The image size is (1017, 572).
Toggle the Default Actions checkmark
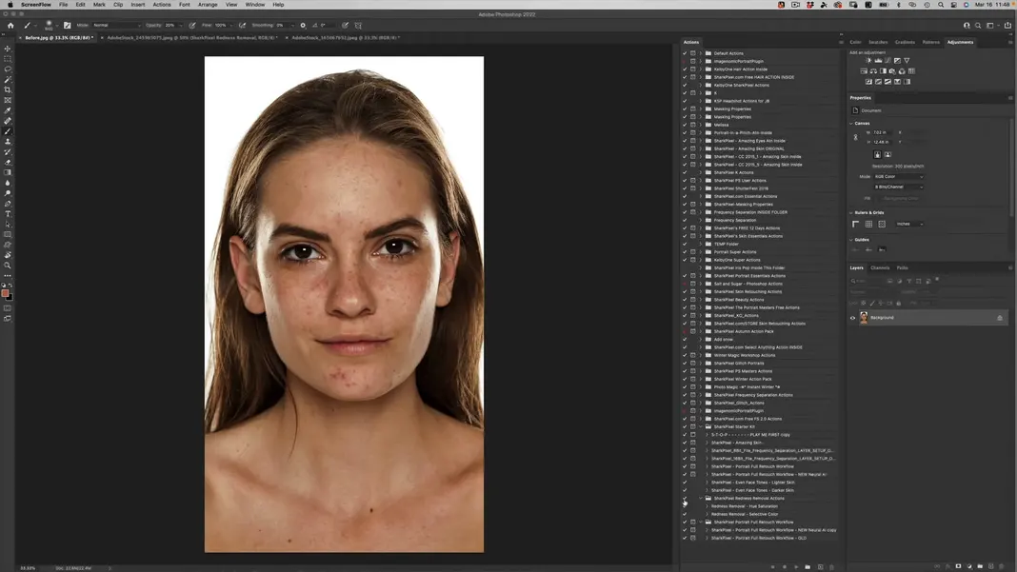(685, 53)
